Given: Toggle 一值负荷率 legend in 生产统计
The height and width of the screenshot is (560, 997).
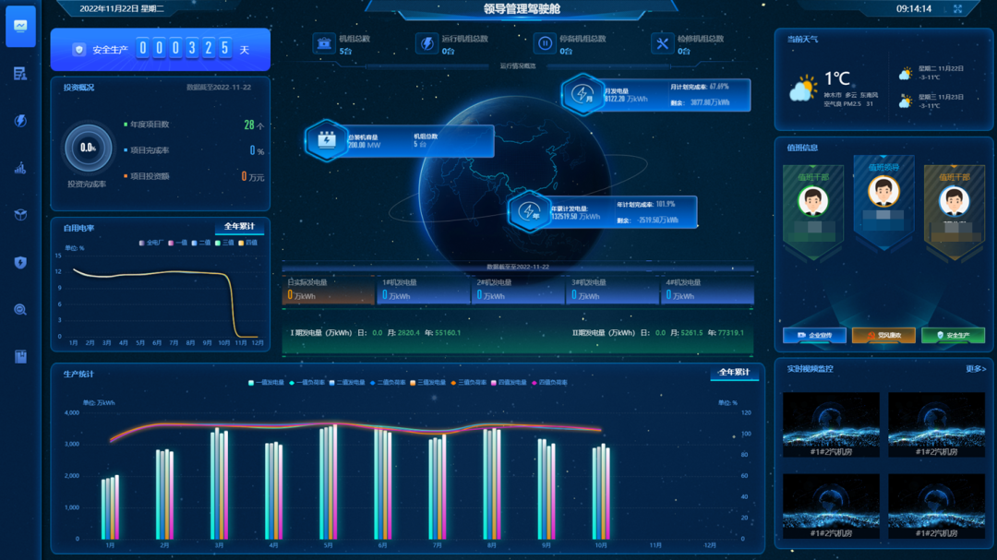Looking at the screenshot, I should [306, 383].
